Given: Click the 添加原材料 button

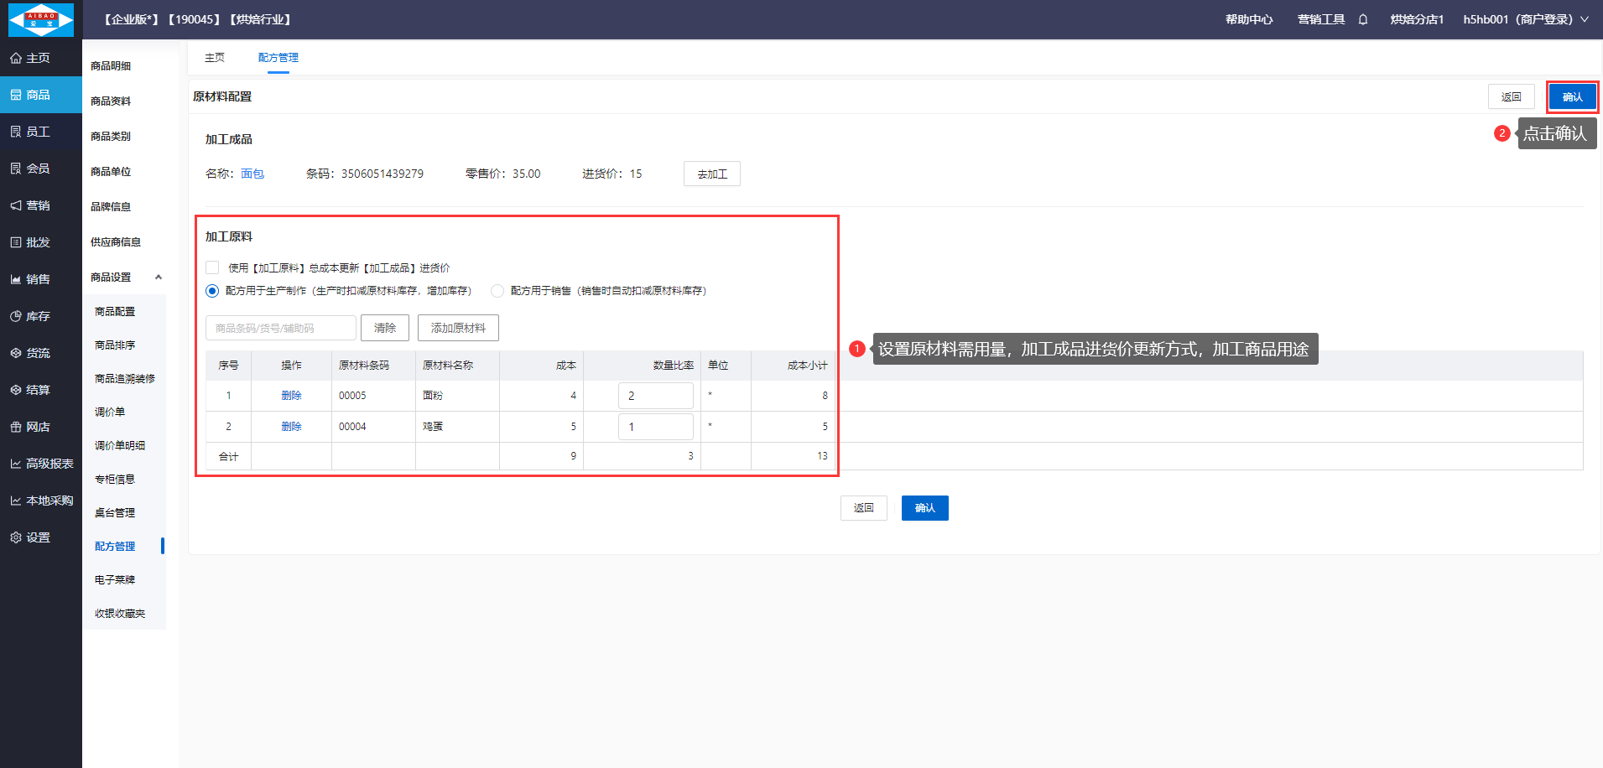Looking at the screenshot, I should [458, 328].
